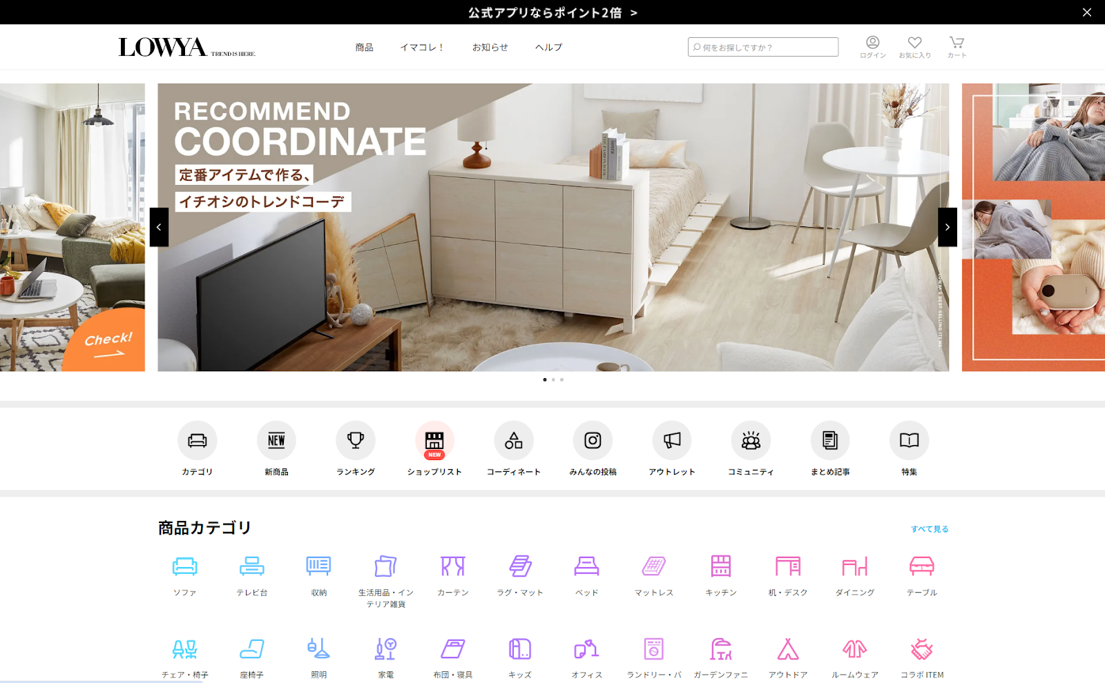Show previous carousel slide arrow
The image size is (1105, 683).
159,227
